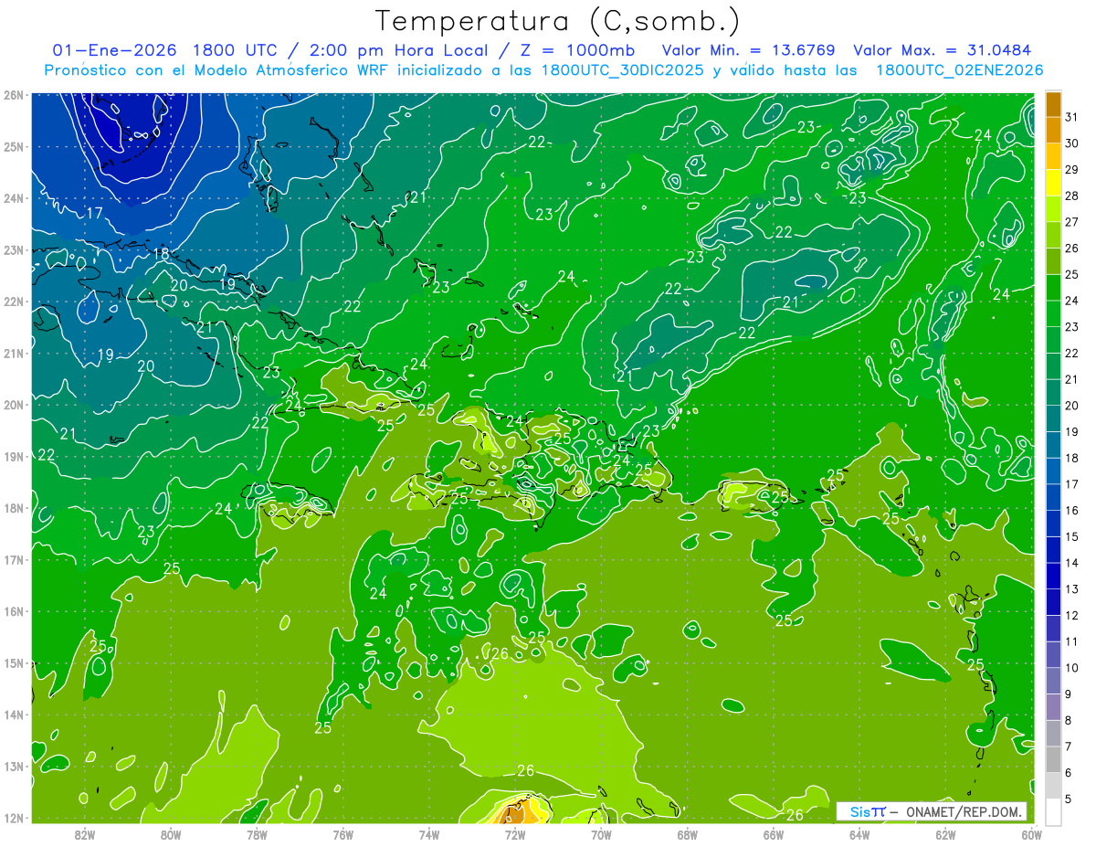
Task: Click the longitude axis label '60W'
Action: pyautogui.click(x=1031, y=834)
